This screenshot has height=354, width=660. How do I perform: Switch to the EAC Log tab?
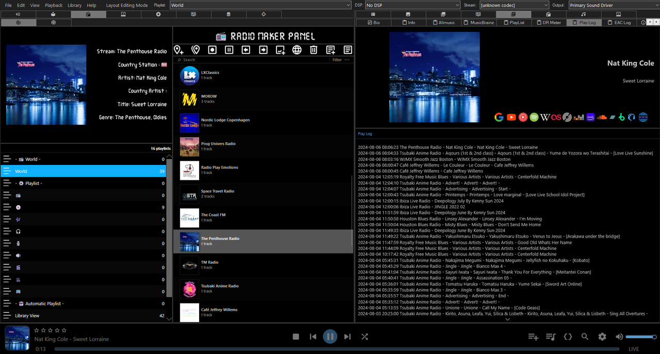tap(619, 23)
